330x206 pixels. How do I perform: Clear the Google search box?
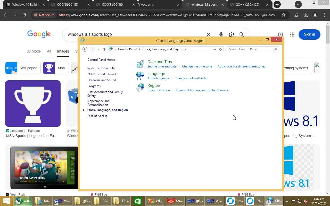click(209, 35)
